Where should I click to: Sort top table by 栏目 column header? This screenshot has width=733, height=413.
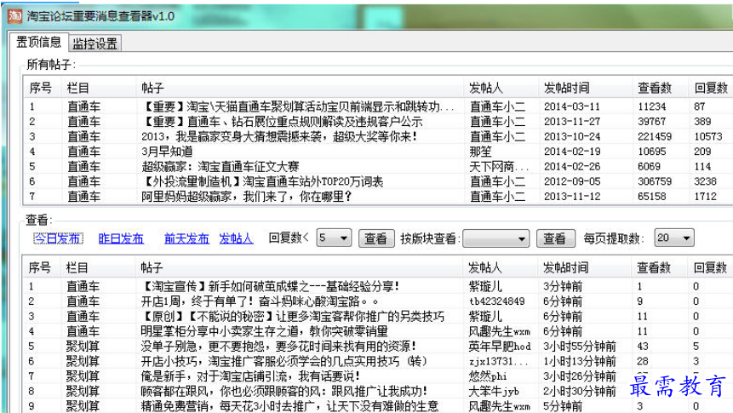coord(78,88)
